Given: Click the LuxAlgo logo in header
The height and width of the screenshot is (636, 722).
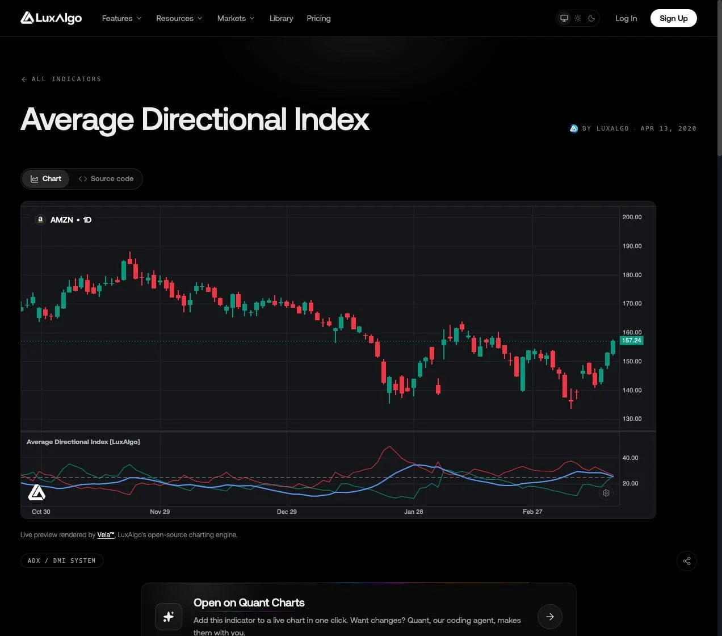Looking at the screenshot, I should pos(51,18).
